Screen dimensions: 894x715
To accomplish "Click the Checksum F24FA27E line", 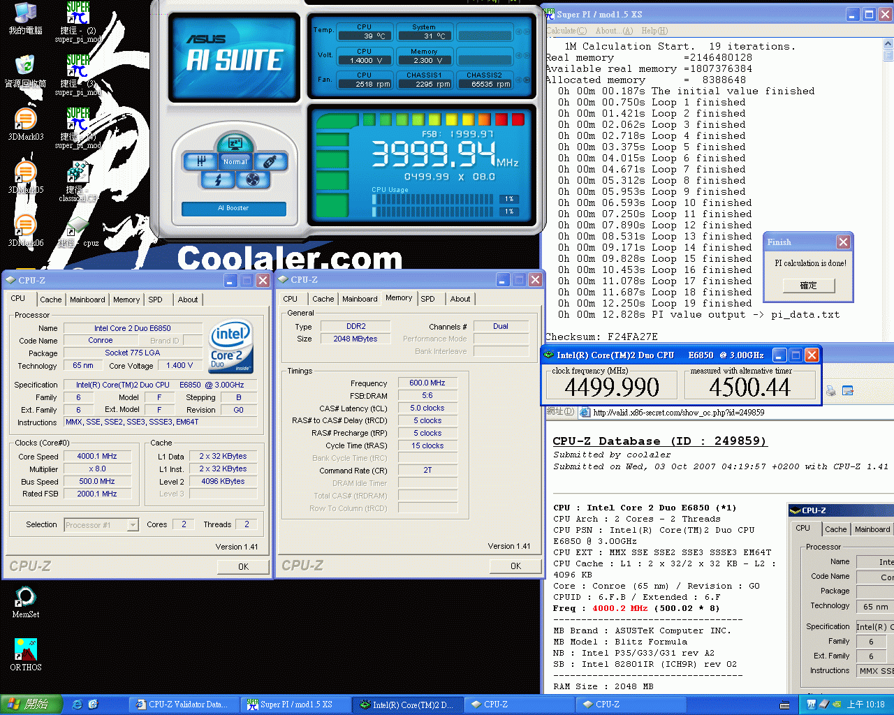I will pos(601,337).
